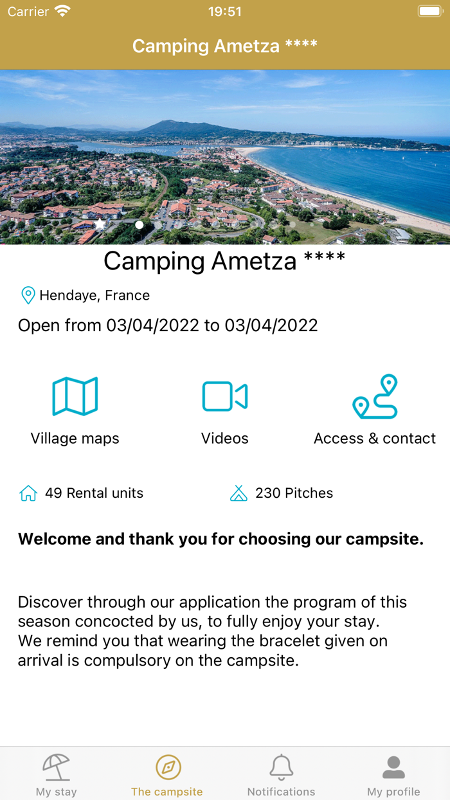Open the My profile tab
The width and height of the screenshot is (450, 800).
[393, 773]
